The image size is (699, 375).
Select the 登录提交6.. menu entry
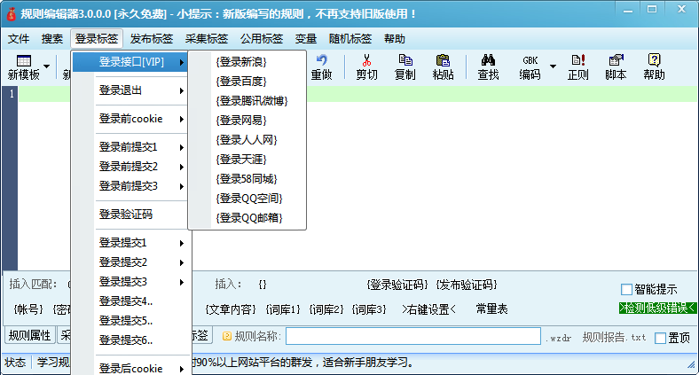point(130,340)
